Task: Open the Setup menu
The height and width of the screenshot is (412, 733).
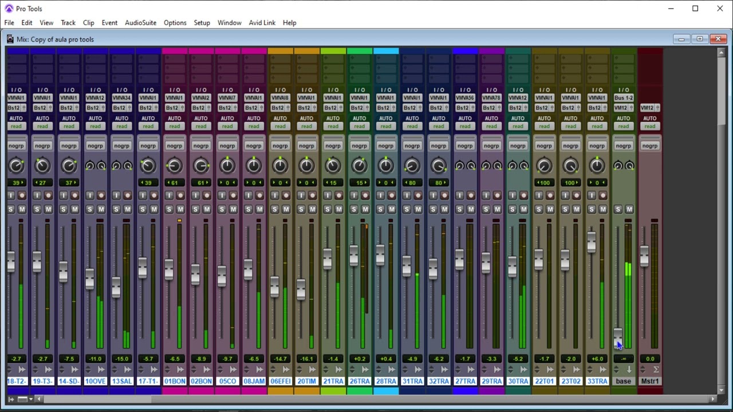Action: coord(202,23)
